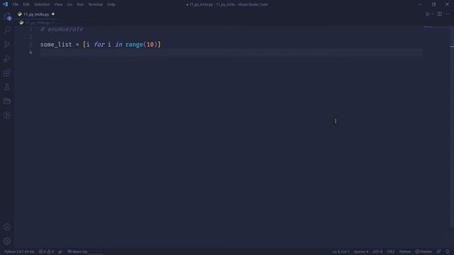Open the folder-shaped activity bar icon
The height and width of the screenshot is (255, 454).
pos(7,101)
